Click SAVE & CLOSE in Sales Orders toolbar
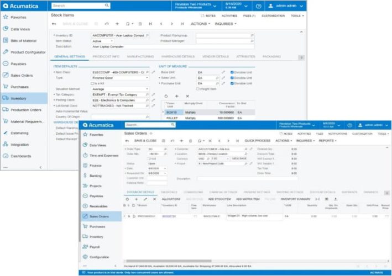 (x=145, y=141)
